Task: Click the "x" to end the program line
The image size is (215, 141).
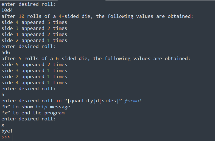Action: tap(33, 113)
